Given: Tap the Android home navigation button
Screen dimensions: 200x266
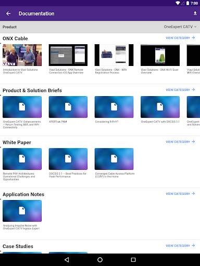Looking at the screenshot, I should [100, 260].
